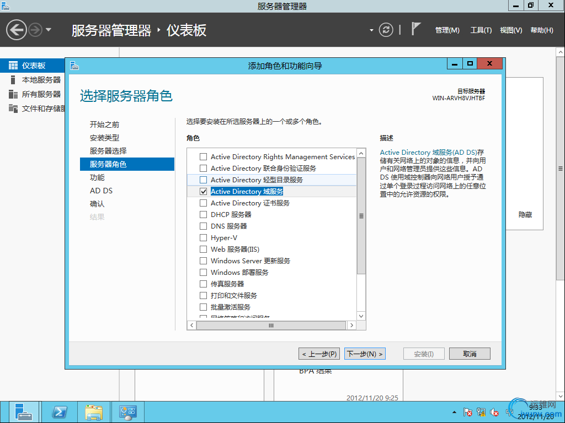The height and width of the screenshot is (423, 565).
Task: Open the notifications flag icon
Action: (x=415, y=29)
